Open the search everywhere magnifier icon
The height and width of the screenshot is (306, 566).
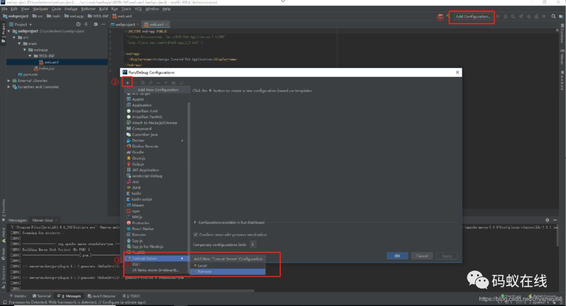pyautogui.click(x=553, y=16)
